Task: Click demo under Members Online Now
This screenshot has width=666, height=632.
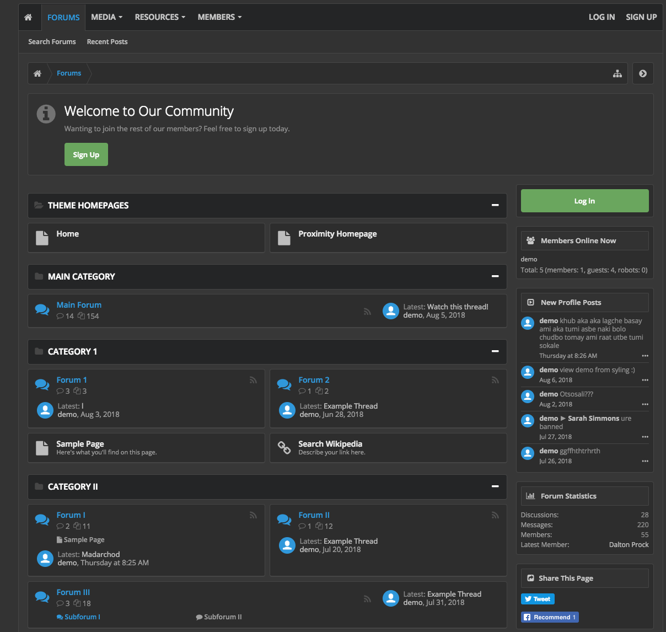Action: coord(529,259)
